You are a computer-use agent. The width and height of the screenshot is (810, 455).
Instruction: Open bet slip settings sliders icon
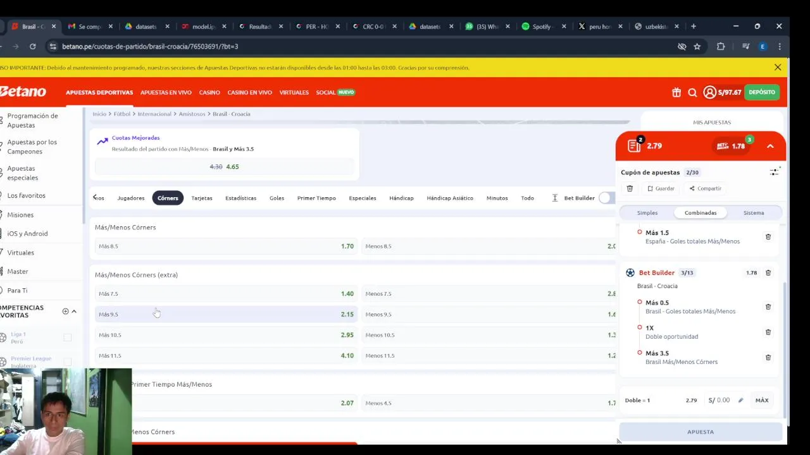(774, 172)
